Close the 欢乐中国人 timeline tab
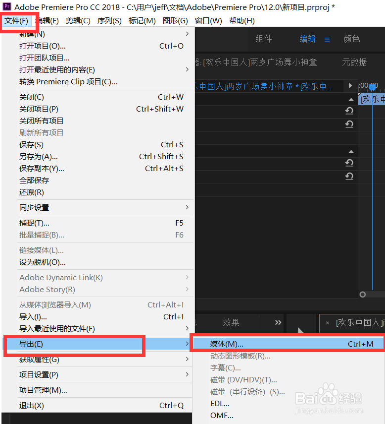The width and height of the screenshot is (385, 424). click(327, 323)
